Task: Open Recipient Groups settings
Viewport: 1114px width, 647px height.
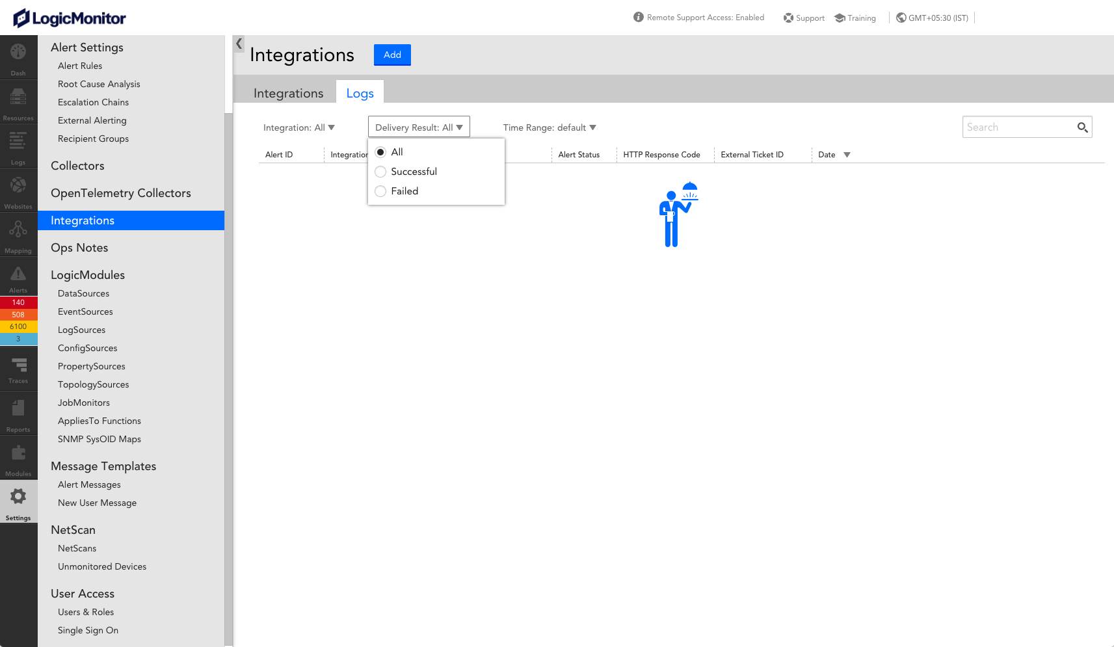Action: click(x=93, y=139)
